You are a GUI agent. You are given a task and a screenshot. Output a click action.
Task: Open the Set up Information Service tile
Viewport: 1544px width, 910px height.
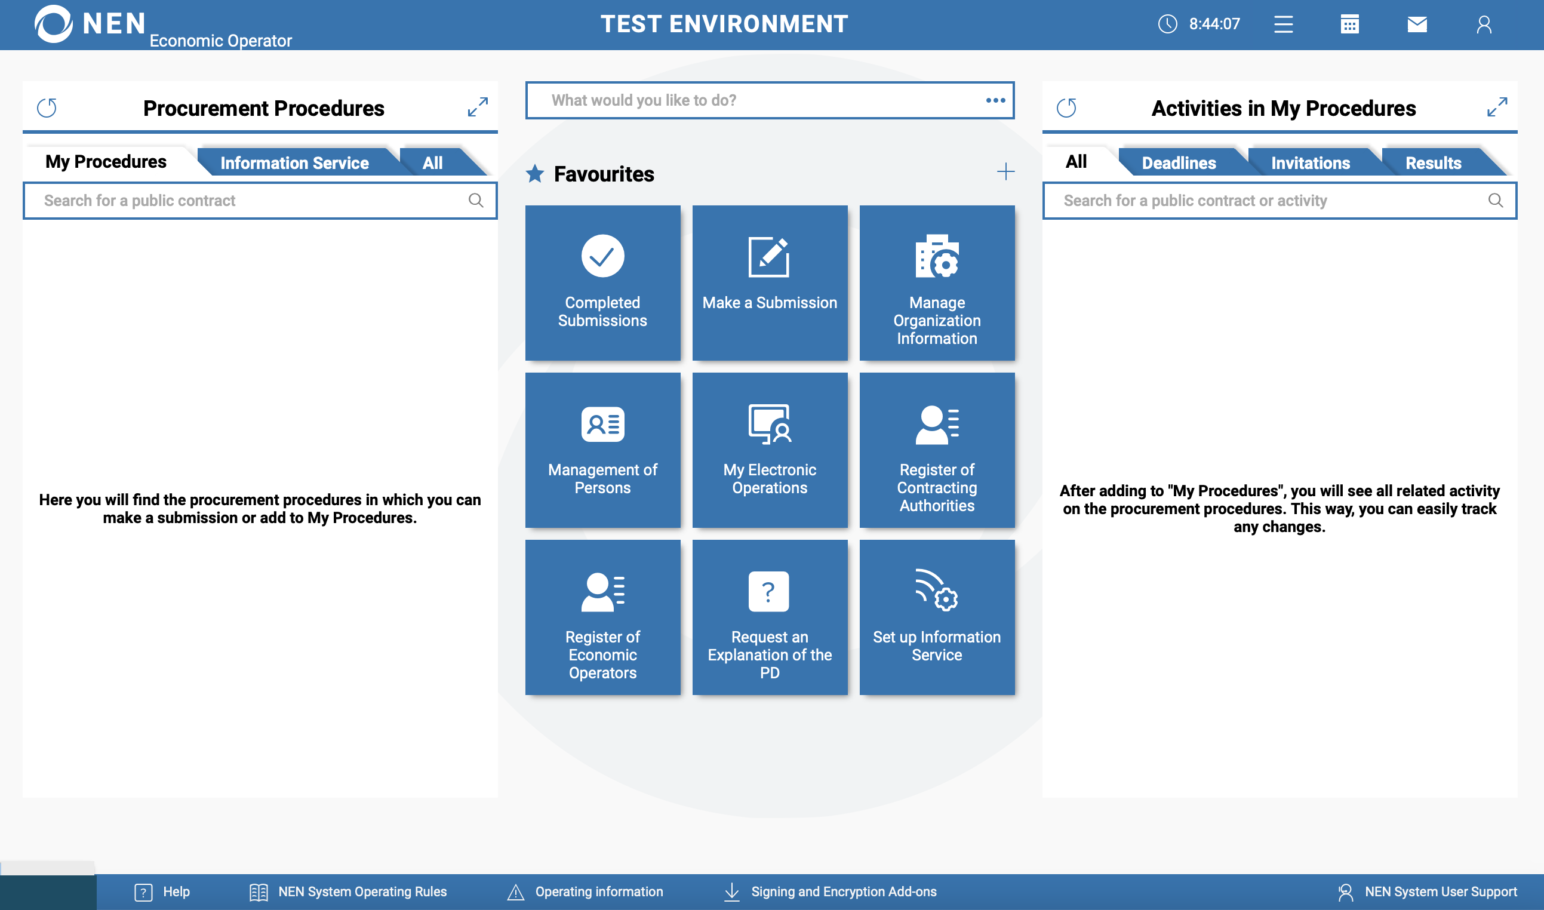point(936,617)
